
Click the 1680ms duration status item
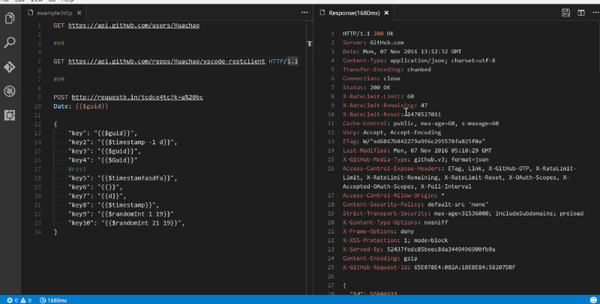tap(53, 300)
